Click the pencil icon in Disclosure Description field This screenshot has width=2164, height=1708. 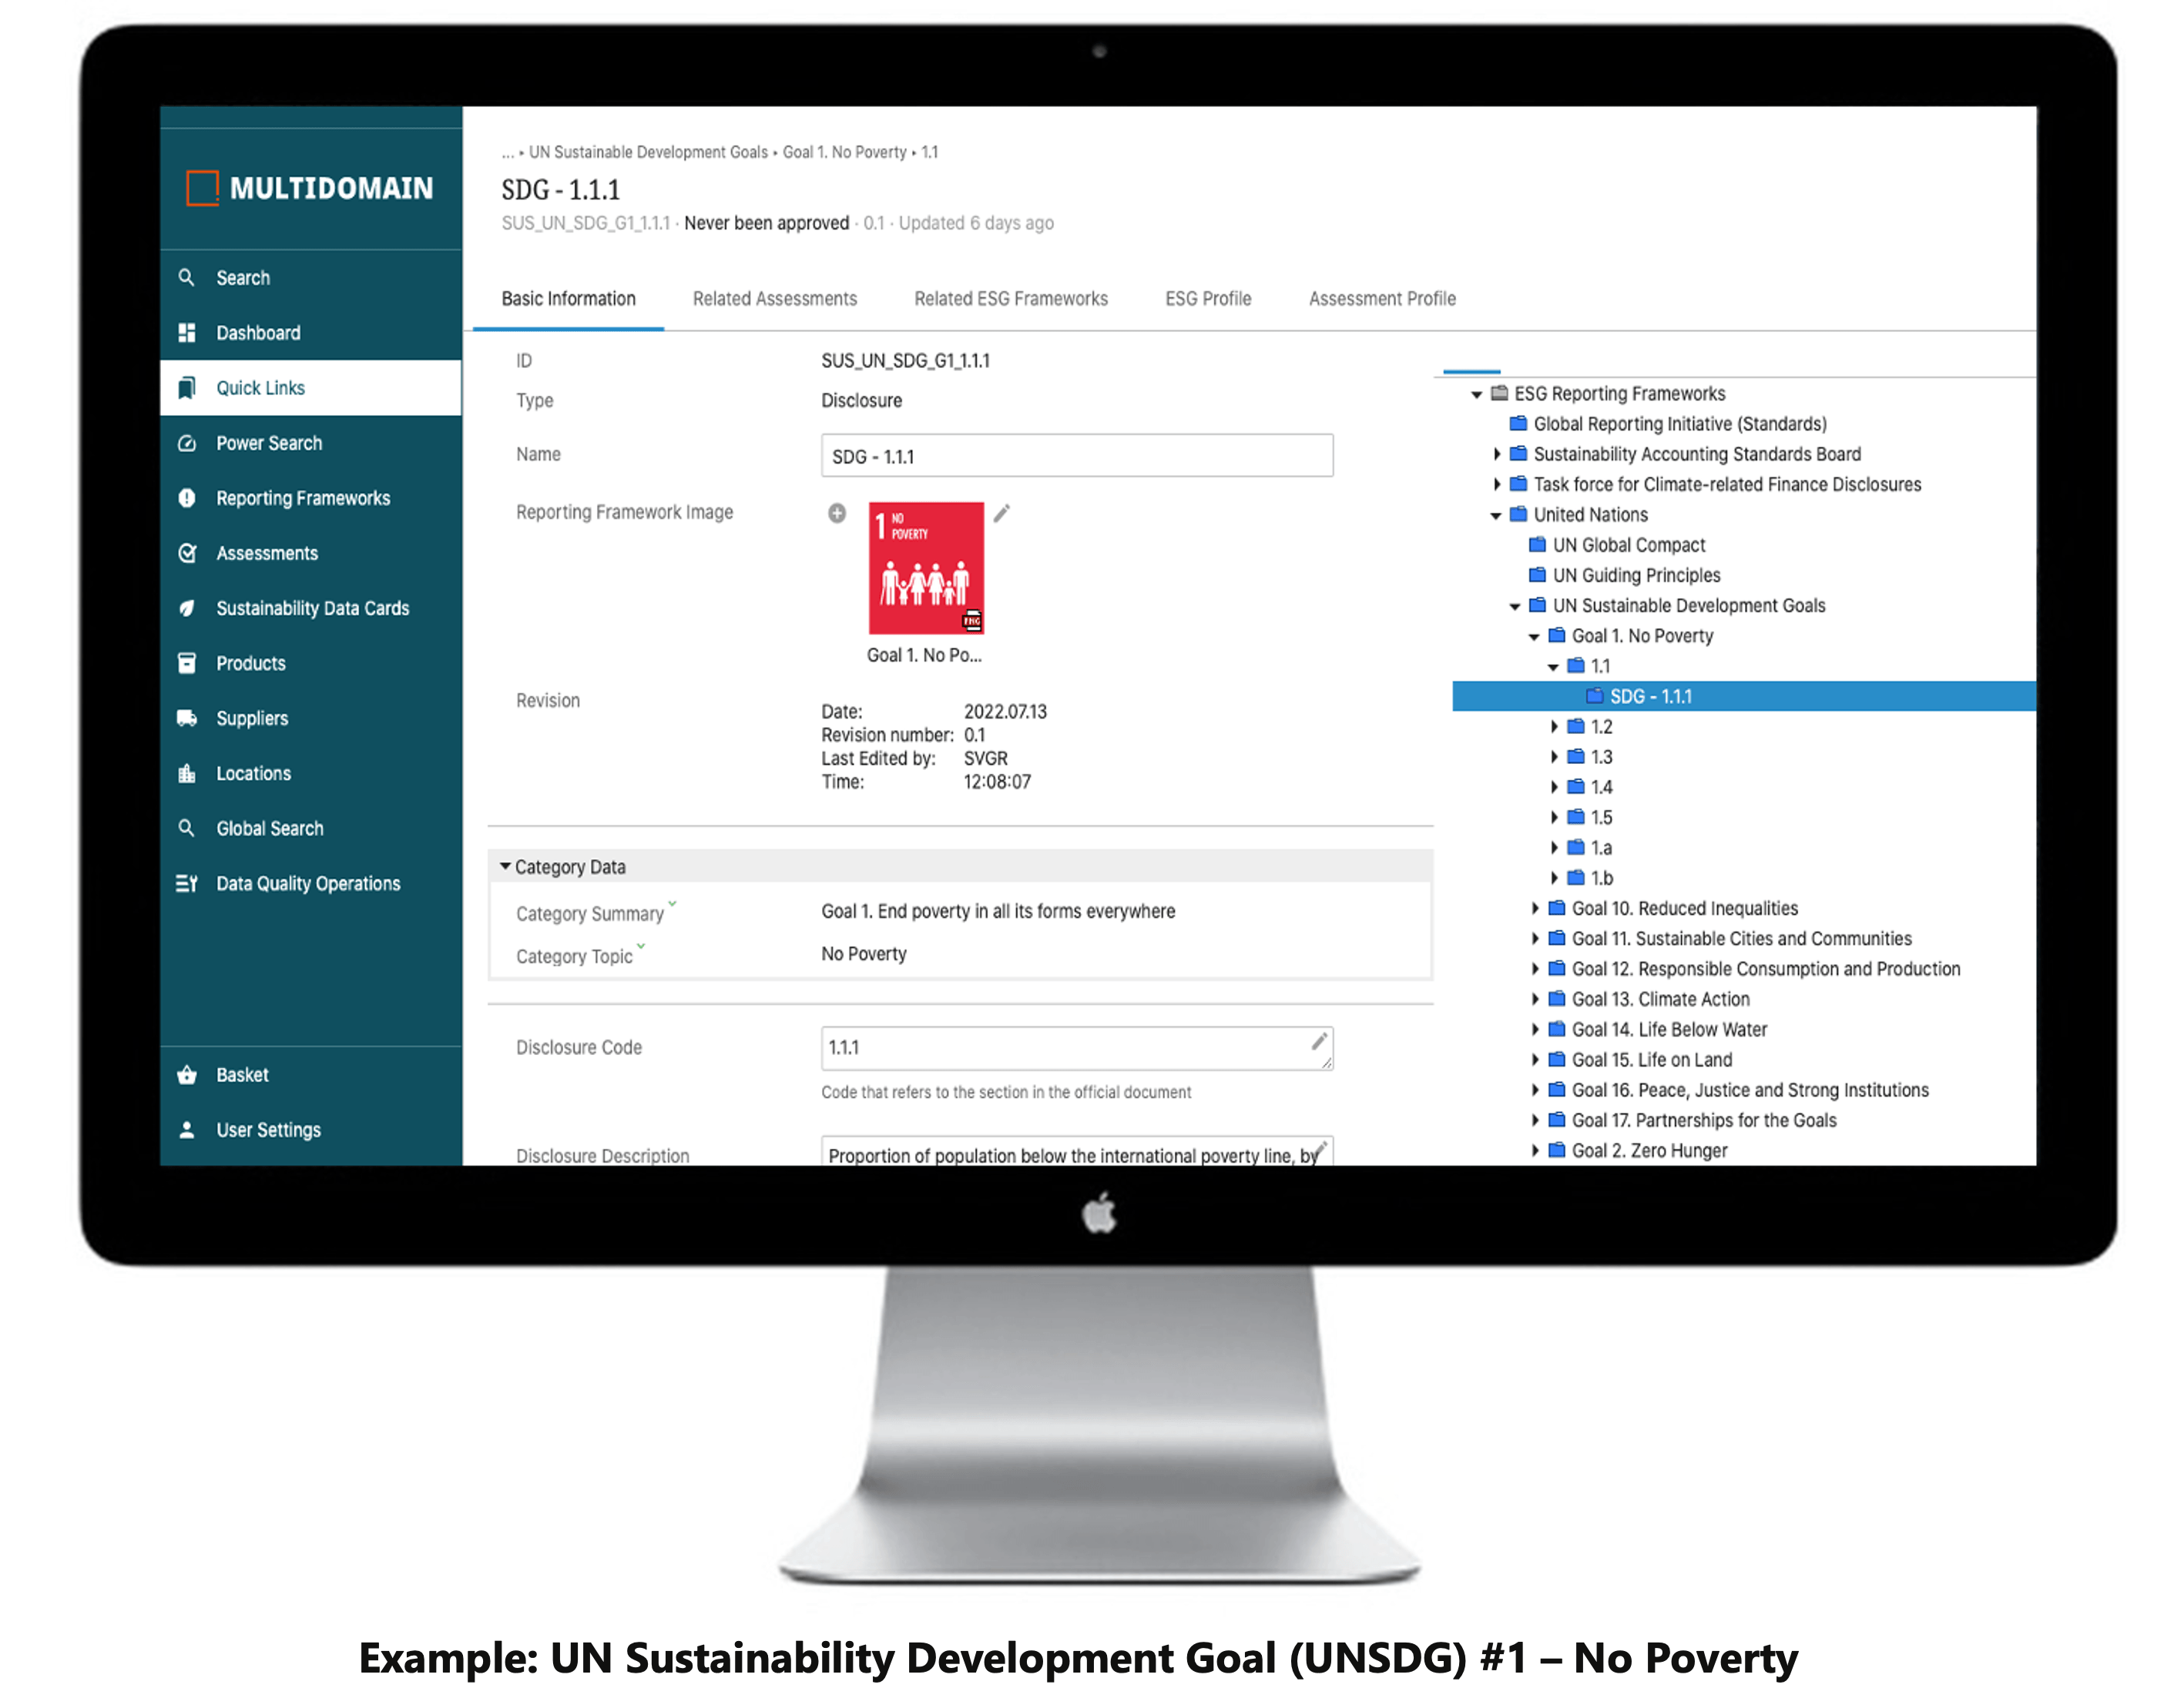(x=1320, y=1150)
